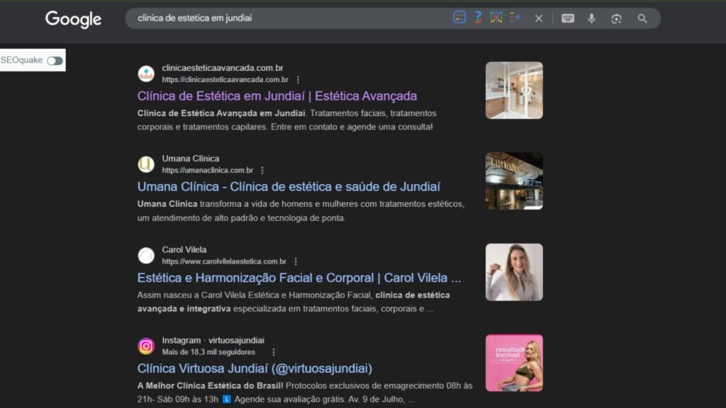This screenshot has height=408, width=726.
Task: Open more options for umanaclinica.com.br result
Action: click(262, 170)
